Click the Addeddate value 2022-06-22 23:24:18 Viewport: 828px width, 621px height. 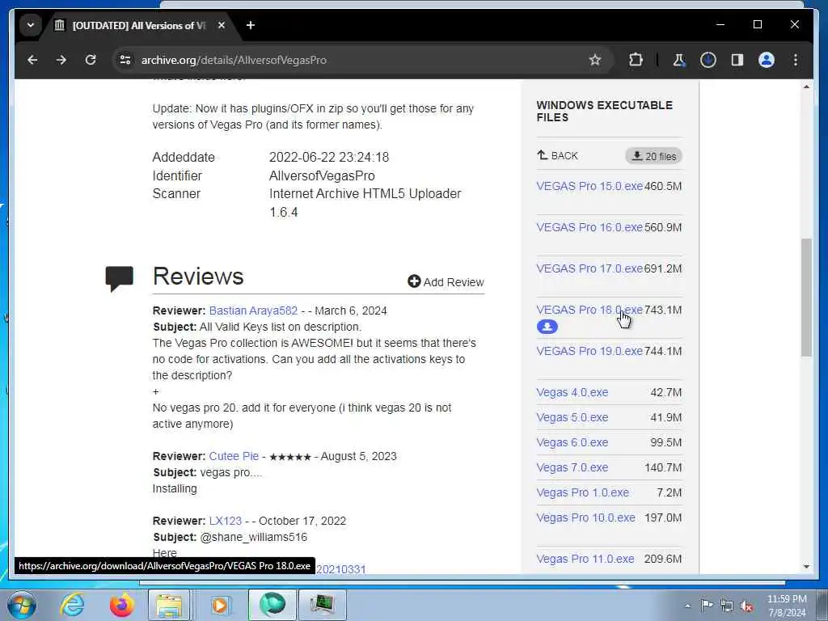[329, 157]
